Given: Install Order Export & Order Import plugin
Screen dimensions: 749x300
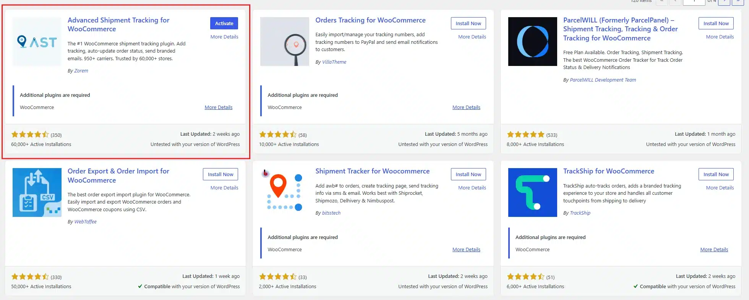Looking at the screenshot, I should point(220,174).
